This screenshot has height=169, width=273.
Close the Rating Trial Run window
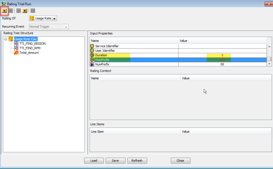click(269, 4)
